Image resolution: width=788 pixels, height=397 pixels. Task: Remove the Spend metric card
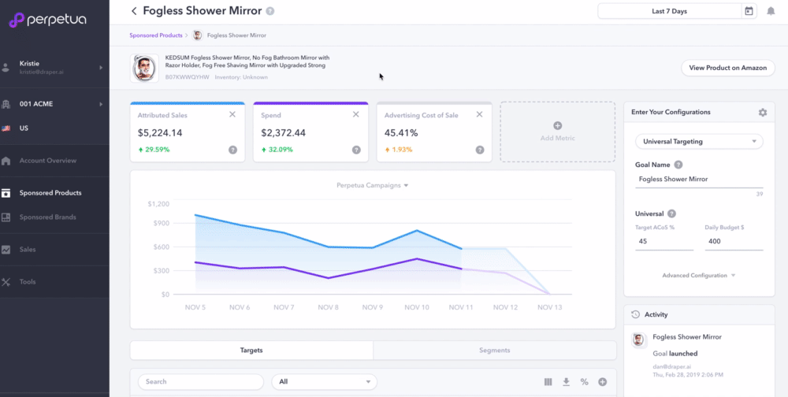point(356,114)
